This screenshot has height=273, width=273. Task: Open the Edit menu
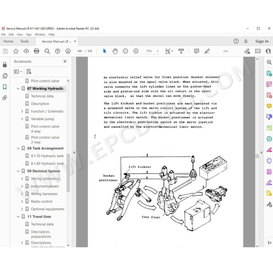[x=11, y=34]
